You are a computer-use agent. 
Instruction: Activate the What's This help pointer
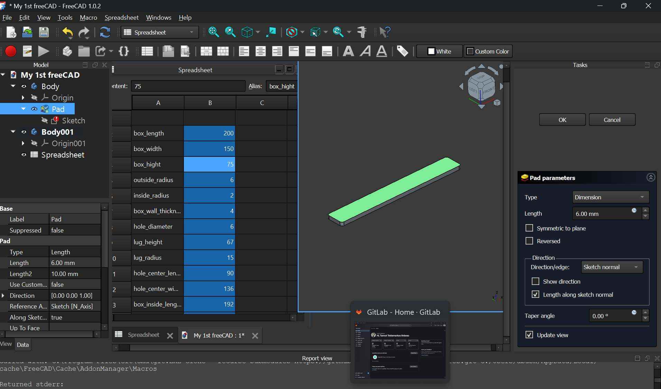[385, 32]
